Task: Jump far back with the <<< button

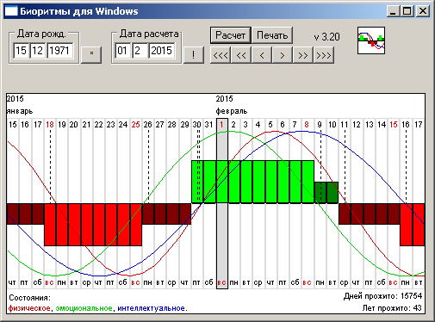Action: click(221, 55)
